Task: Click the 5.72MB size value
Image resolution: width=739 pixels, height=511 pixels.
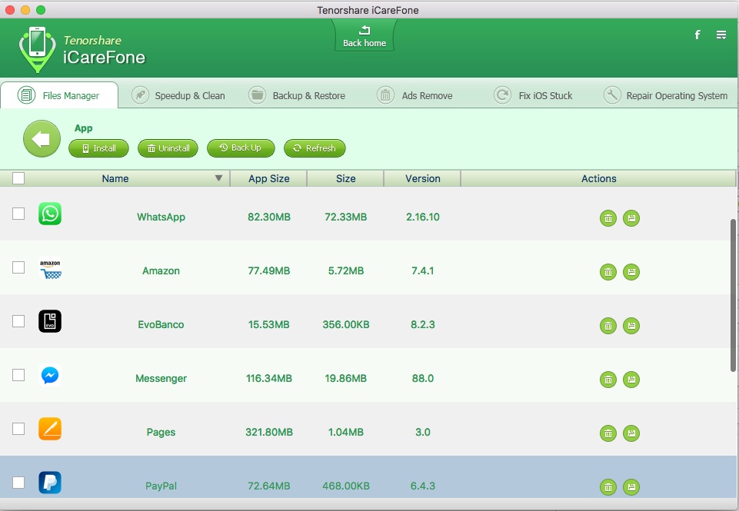Action: 346,270
